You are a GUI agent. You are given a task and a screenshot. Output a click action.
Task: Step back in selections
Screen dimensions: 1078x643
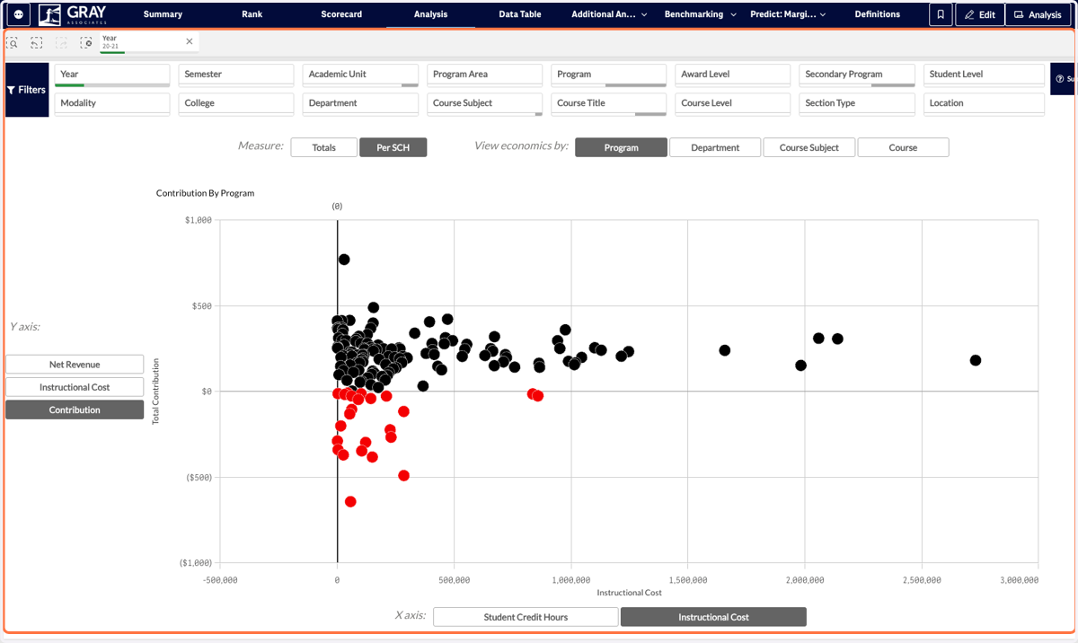click(x=37, y=42)
